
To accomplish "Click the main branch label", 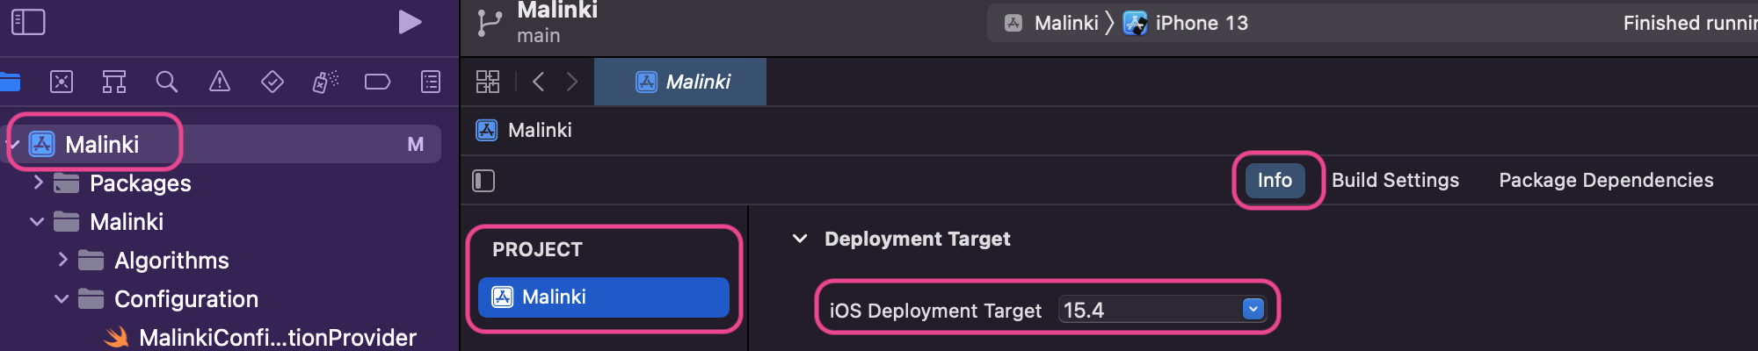I will pos(539,36).
